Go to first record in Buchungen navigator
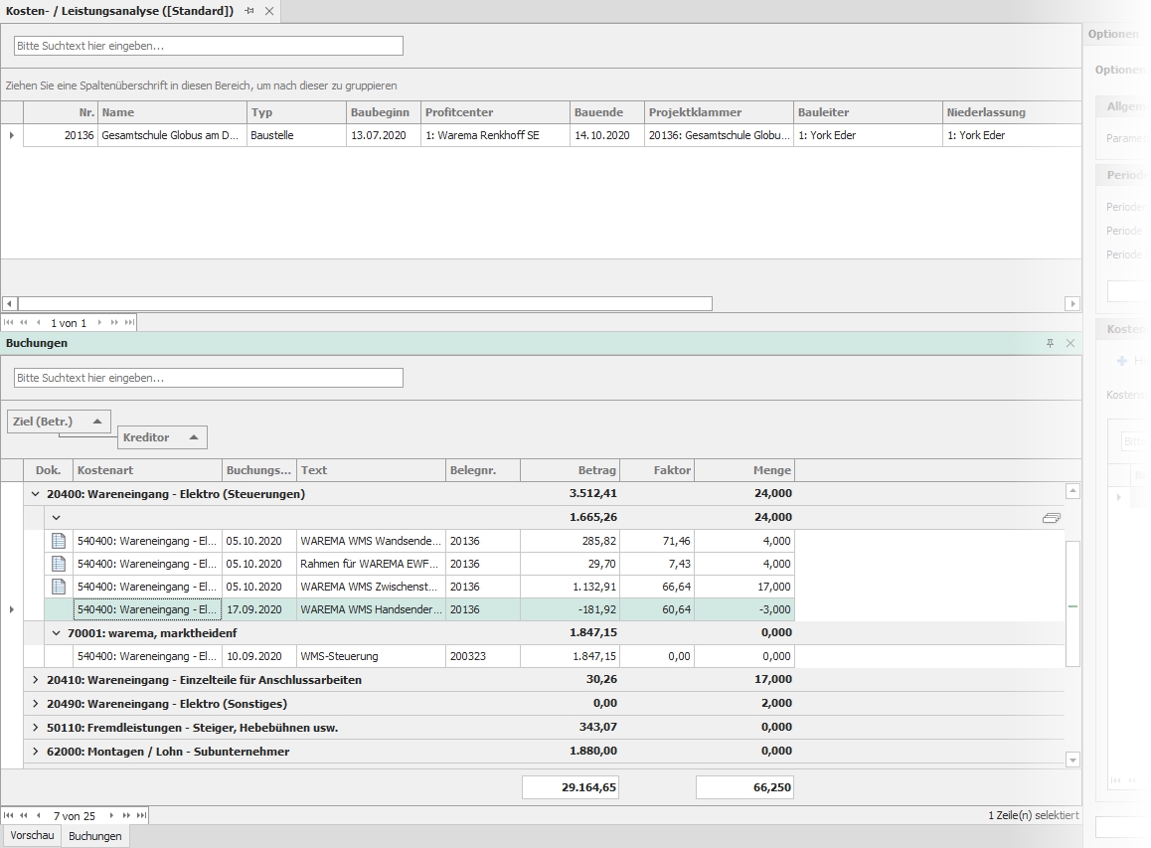This screenshot has width=1151, height=848. coord(9,815)
